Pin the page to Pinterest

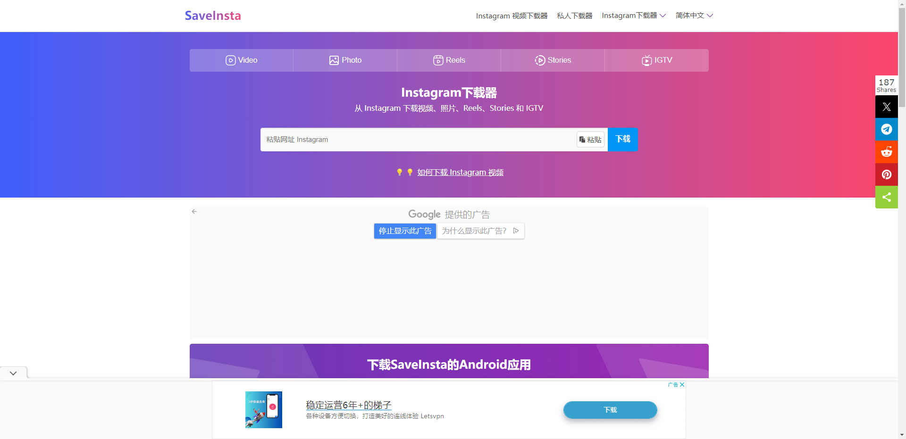click(x=886, y=174)
